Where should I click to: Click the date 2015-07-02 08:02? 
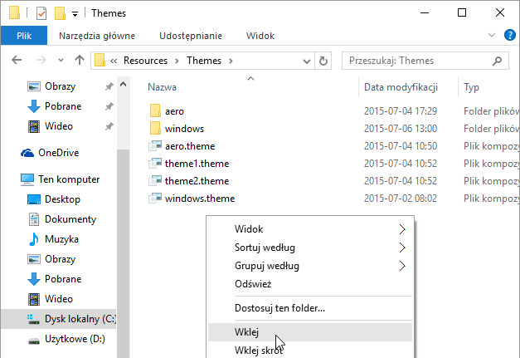401,199
